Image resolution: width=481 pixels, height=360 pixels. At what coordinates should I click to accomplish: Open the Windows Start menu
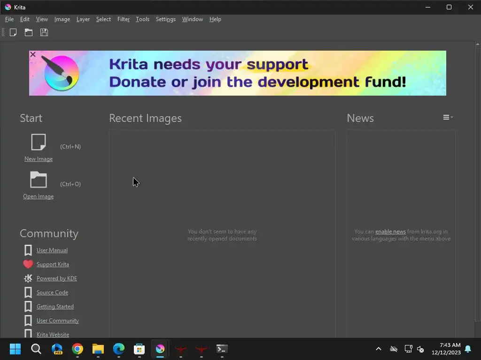pos(15,349)
